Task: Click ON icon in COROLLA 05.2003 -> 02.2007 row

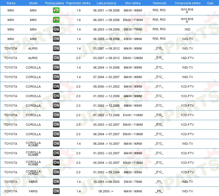Action: 56,125
